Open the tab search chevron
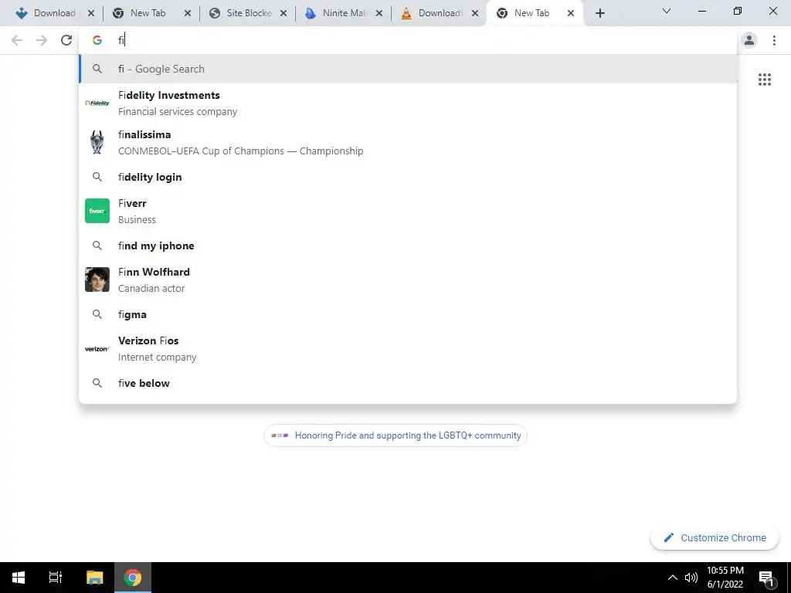 click(667, 11)
